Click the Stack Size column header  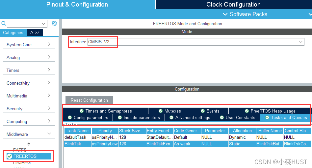(132, 131)
